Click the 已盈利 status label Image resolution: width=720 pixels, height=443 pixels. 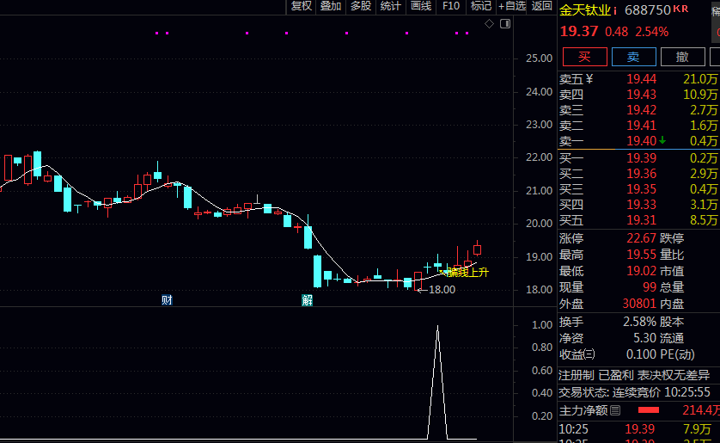pyautogui.click(x=616, y=375)
